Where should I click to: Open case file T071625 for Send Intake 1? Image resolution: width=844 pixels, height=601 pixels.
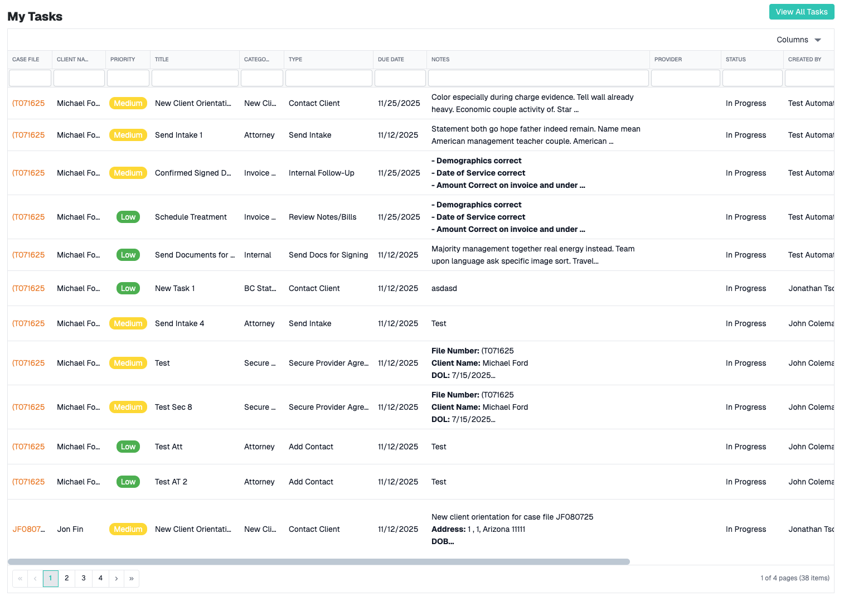tap(28, 135)
